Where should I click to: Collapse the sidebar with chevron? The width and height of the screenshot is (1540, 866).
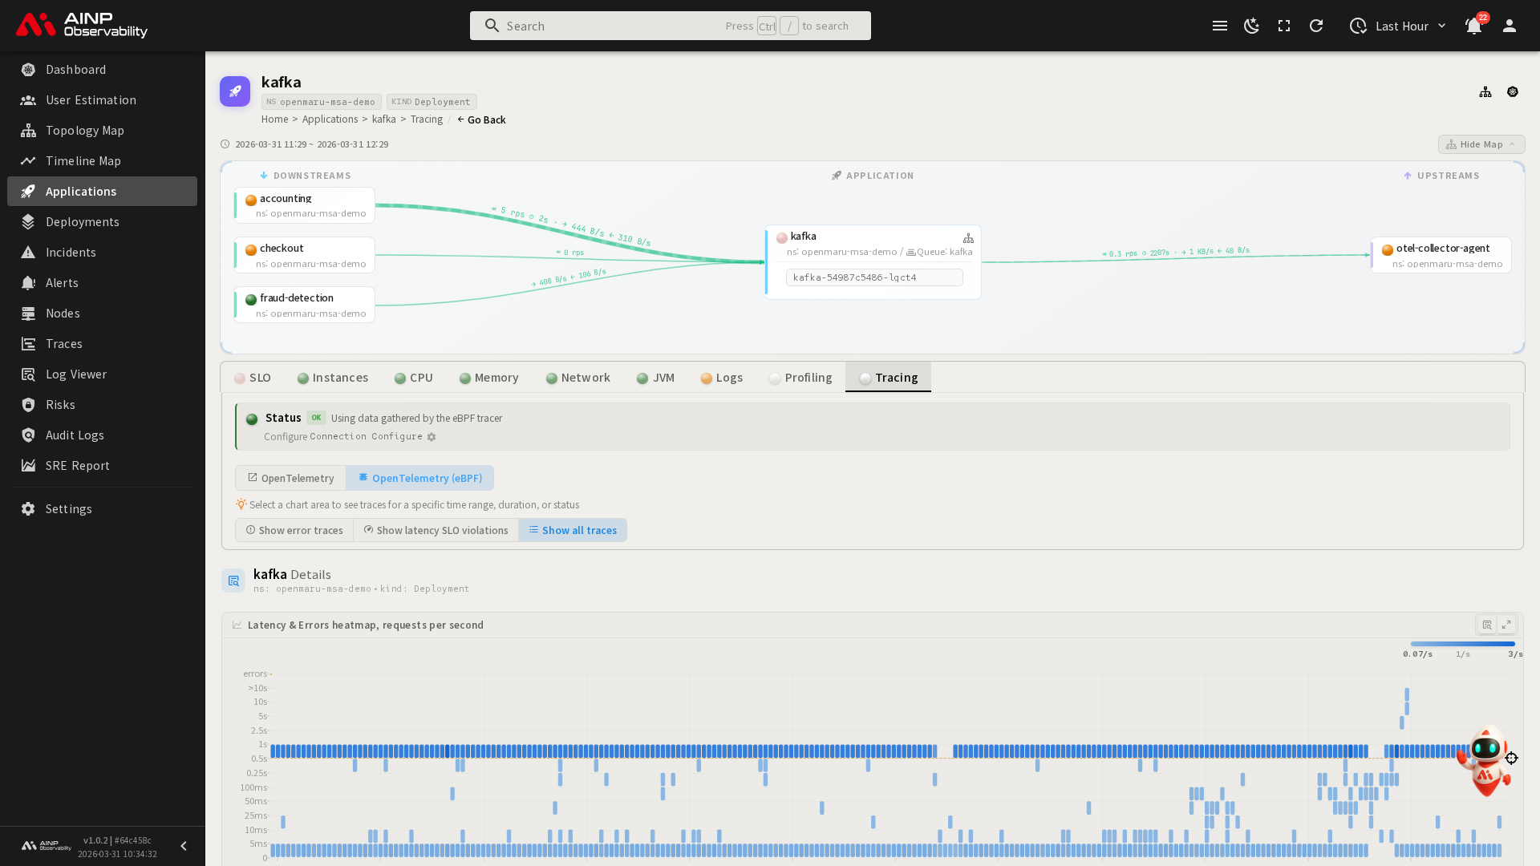(184, 846)
